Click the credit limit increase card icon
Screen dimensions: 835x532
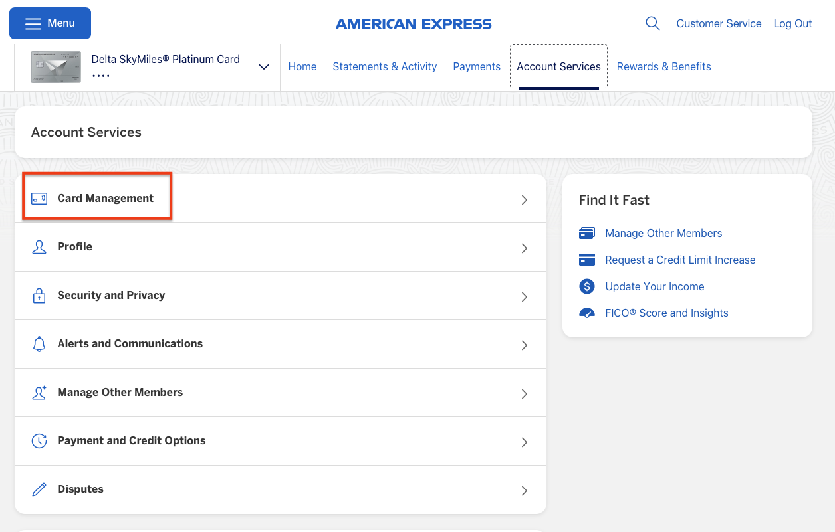coord(586,260)
